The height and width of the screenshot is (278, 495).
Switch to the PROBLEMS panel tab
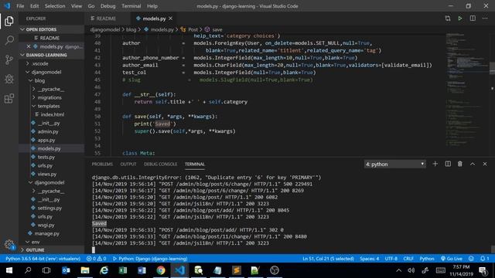coord(102,164)
